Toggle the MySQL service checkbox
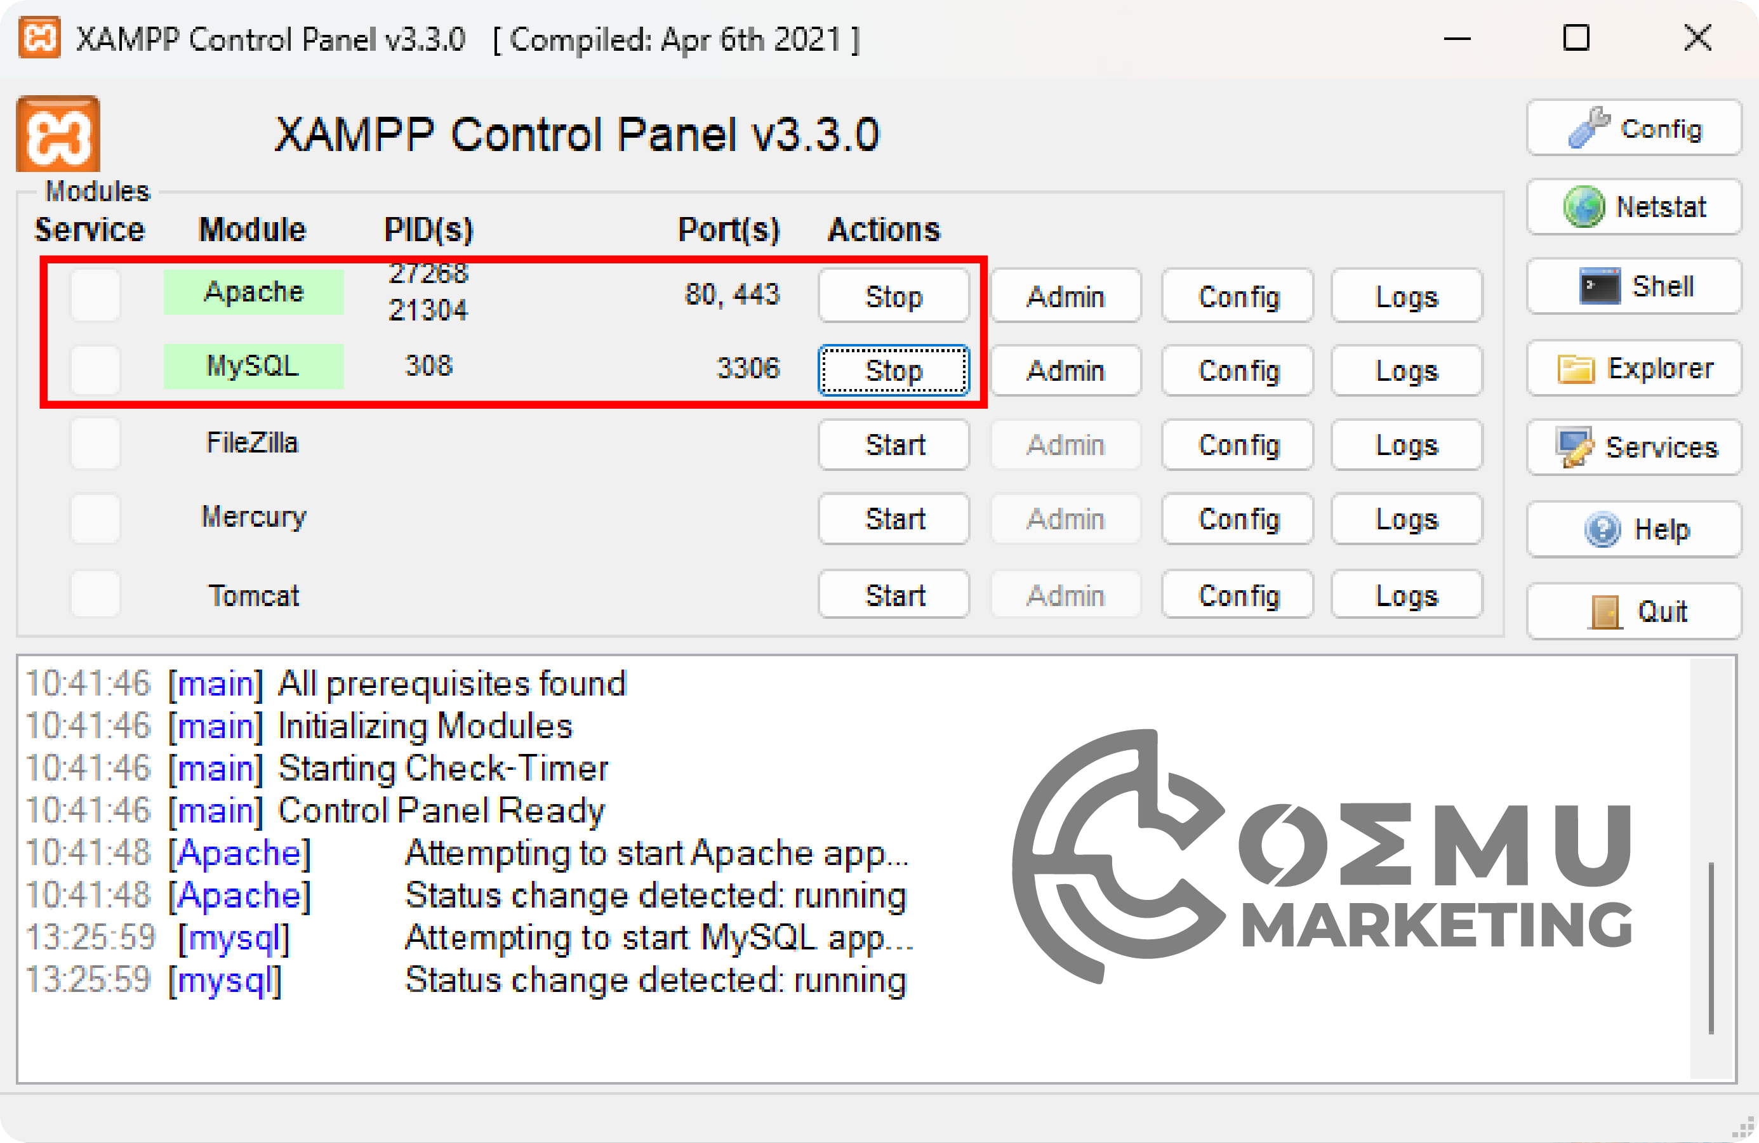 tap(95, 369)
